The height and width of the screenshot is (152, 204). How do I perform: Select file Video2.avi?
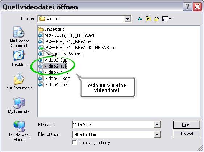tap(53, 66)
